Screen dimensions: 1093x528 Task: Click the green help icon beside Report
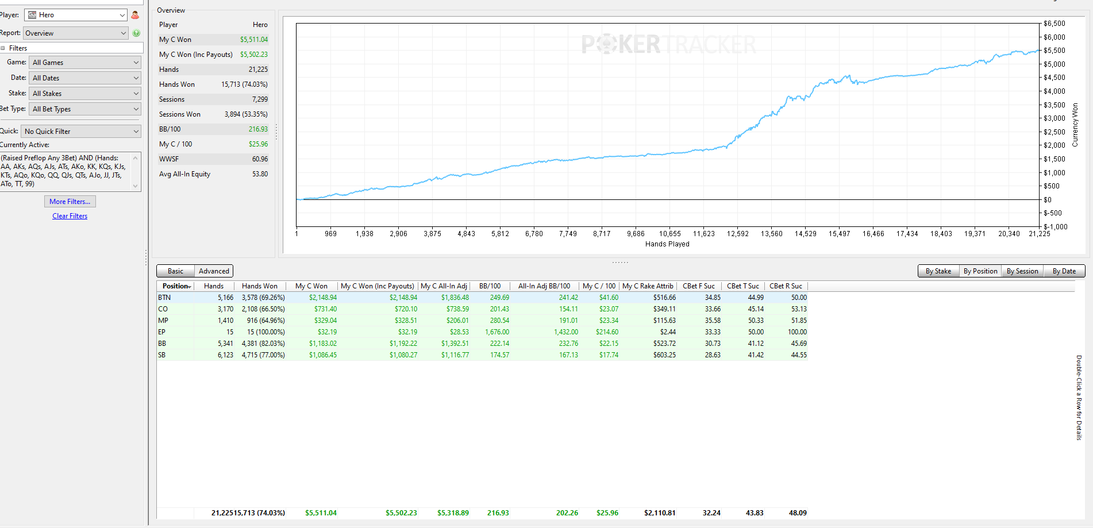pyautogui.click(x=136, y=33)
